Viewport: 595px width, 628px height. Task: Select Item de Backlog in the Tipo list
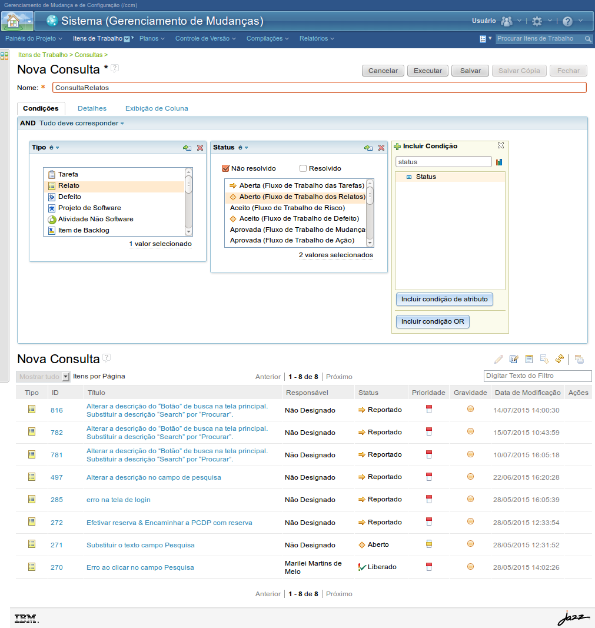114,230
